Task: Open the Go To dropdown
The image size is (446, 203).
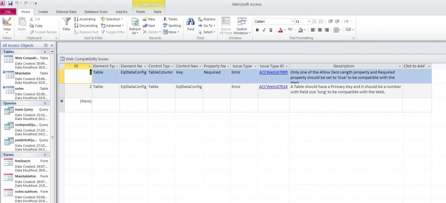Action: pyautogui.click(x=207, y=26)
